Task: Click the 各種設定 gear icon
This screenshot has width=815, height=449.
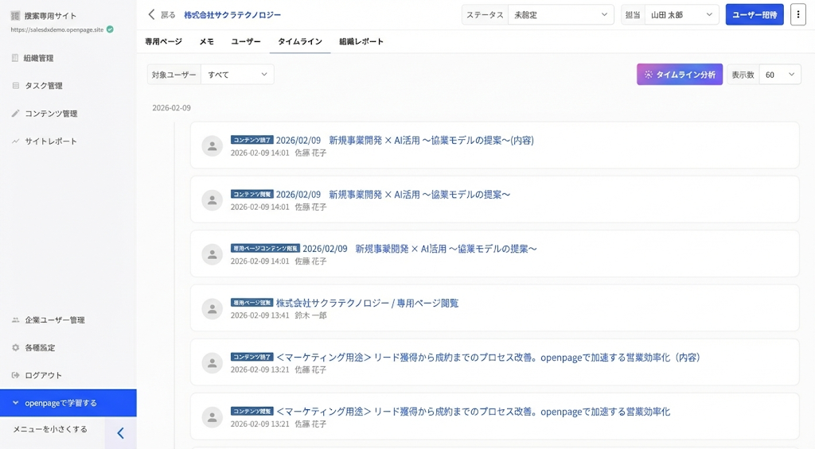Action: 16,348
